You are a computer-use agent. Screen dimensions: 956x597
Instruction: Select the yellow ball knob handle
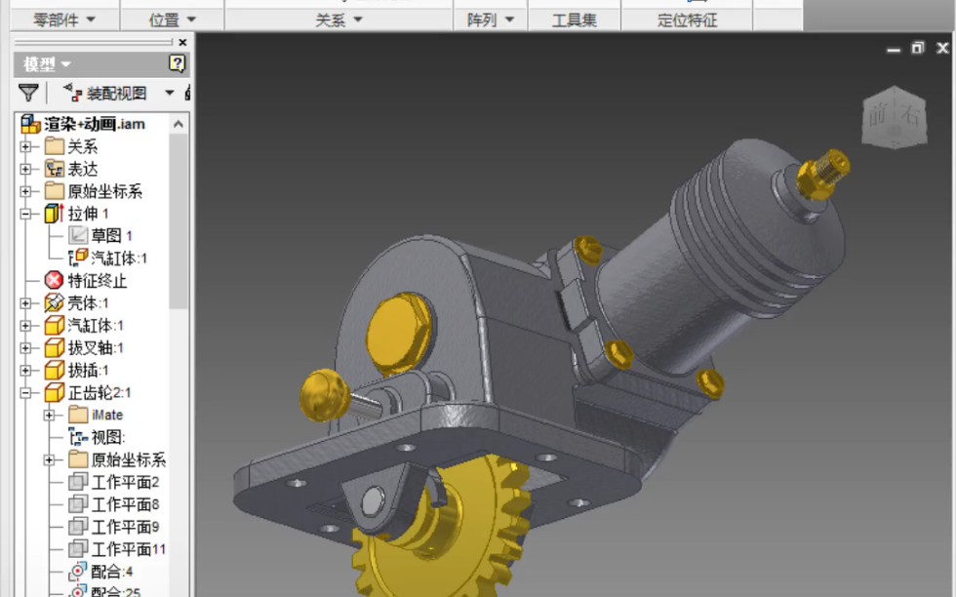(x=324, y=394)
